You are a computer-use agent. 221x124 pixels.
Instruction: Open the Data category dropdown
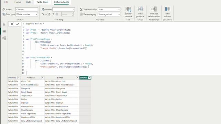click(109, 14)
